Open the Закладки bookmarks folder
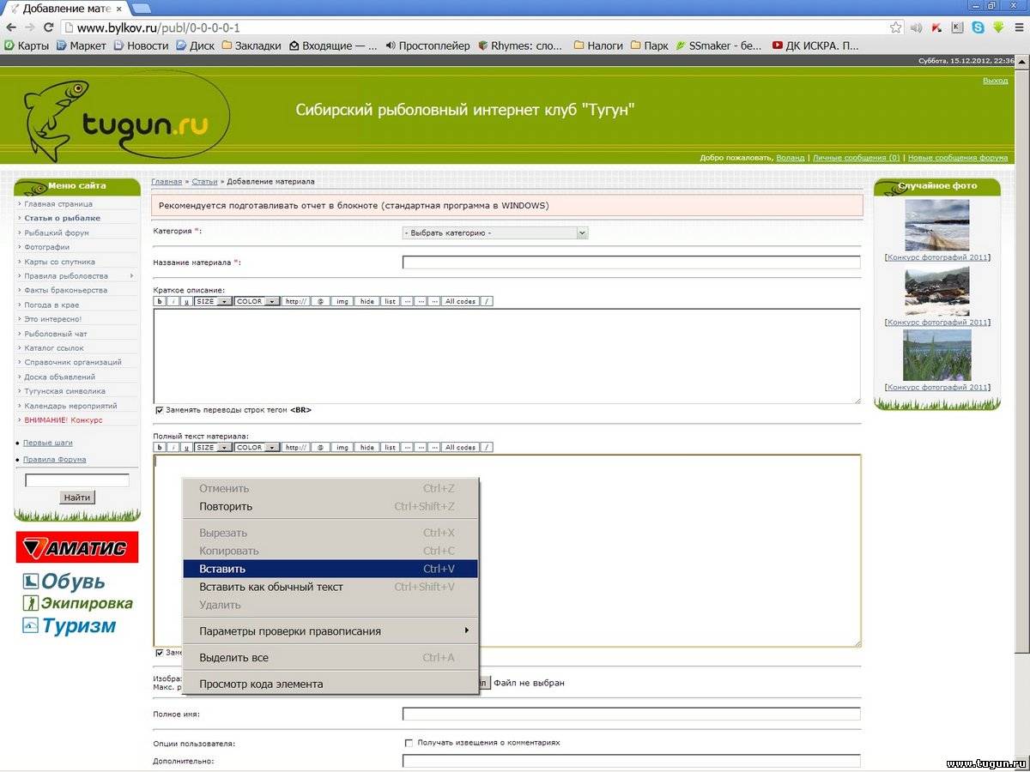Viewport: 1030px width, 772px height. pos(251,45)
